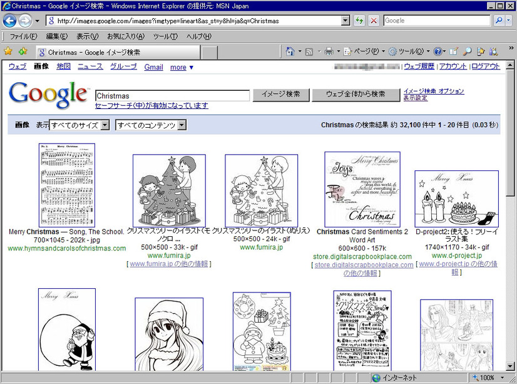
Task: Click the red Stop loading icon
Action: (374, 21)
